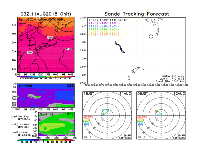The width and height of the screenshot is (198, 153).
Task: Click the "11AUG" hodograph date label
Action: [x=125, y=93]
